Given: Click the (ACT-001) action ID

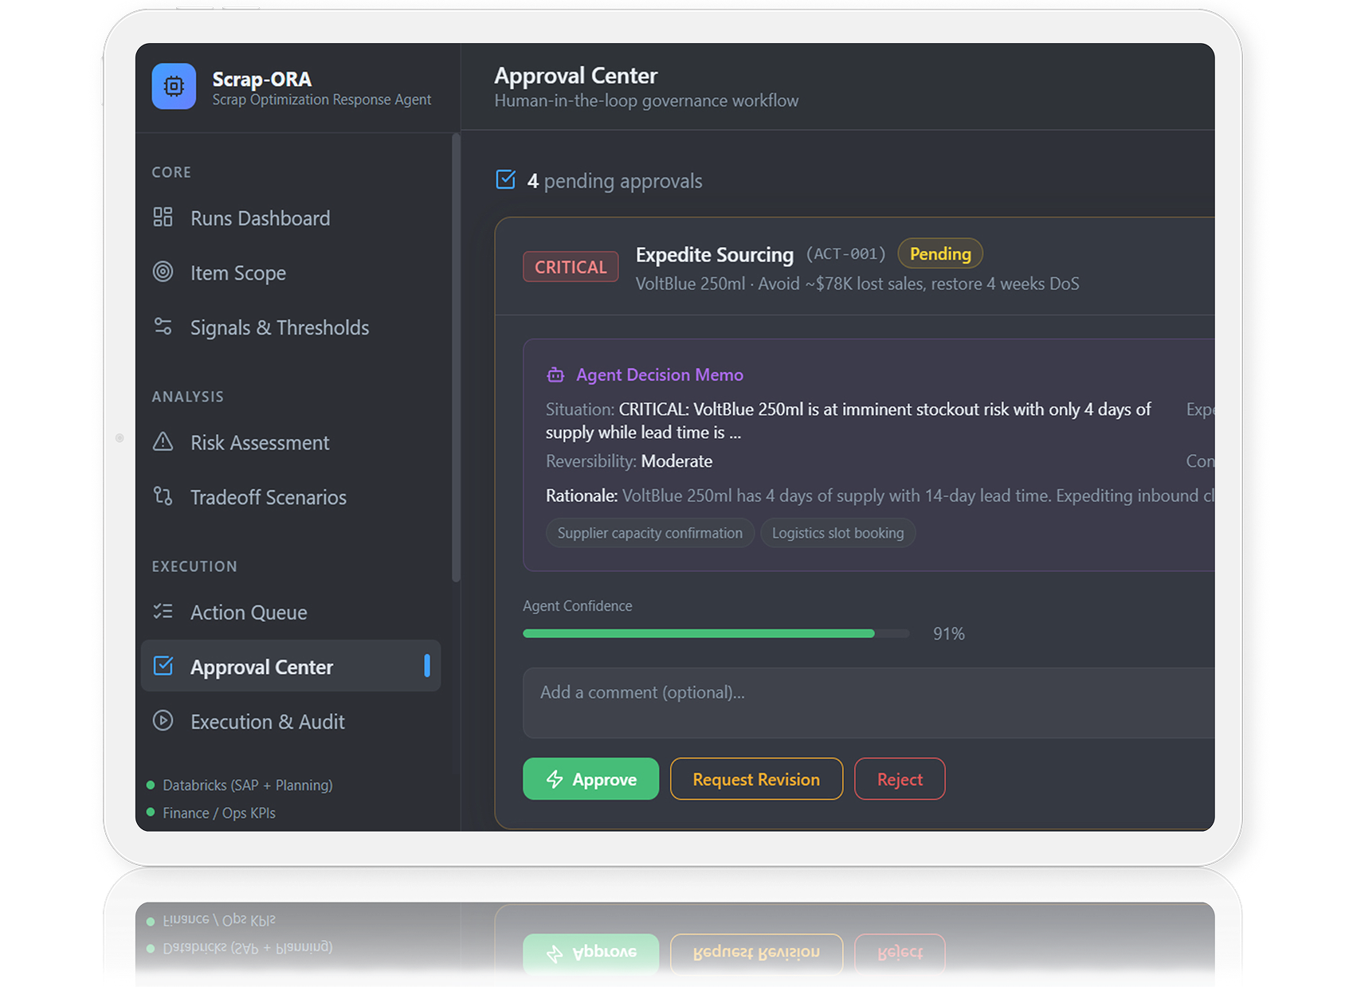Looking at the screenshot, I should tap(845, 253).
